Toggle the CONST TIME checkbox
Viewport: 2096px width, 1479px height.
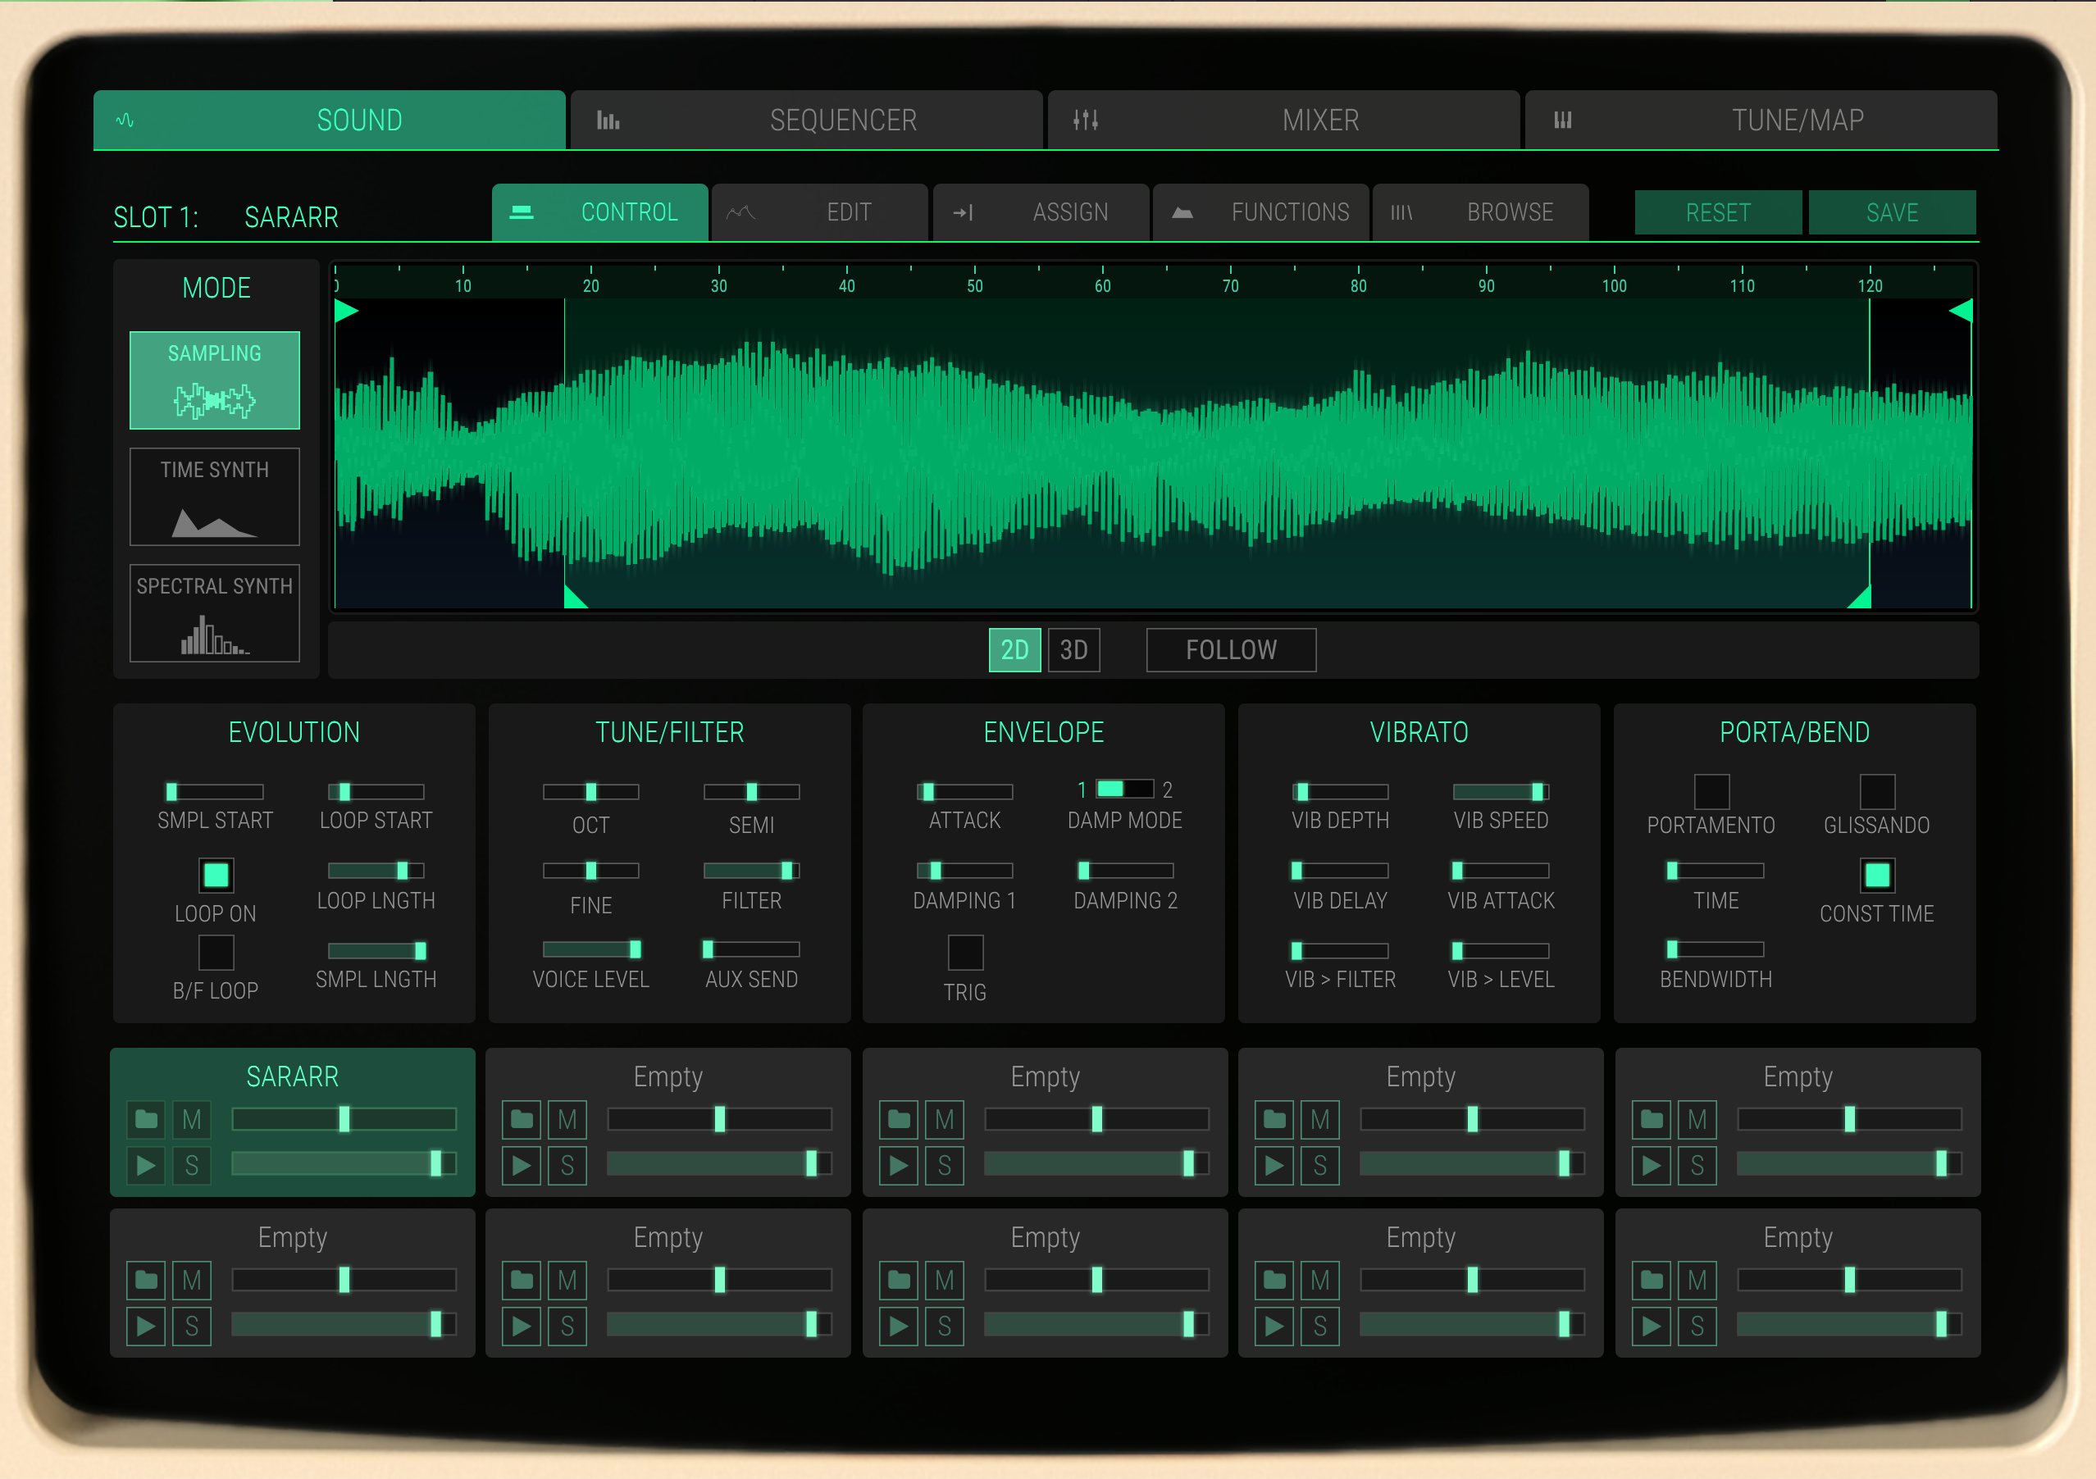pyautogui.click(x=1877, y=875)
